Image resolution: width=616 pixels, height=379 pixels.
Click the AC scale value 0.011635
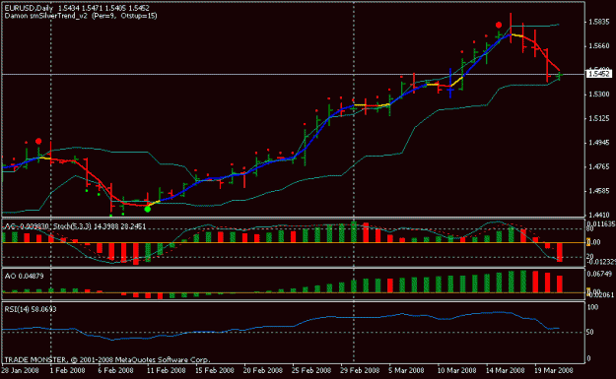[601, 223]
